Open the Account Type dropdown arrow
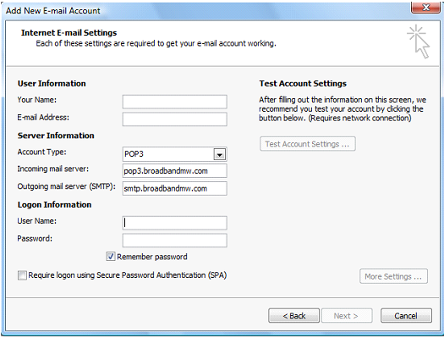This screenshot has width=444, height=349. 219,154
